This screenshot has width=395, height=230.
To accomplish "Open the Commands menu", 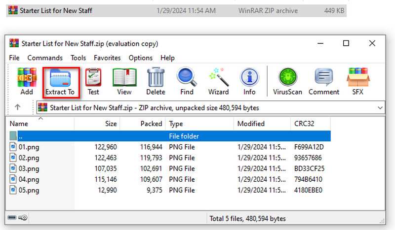I will (45, 58).
